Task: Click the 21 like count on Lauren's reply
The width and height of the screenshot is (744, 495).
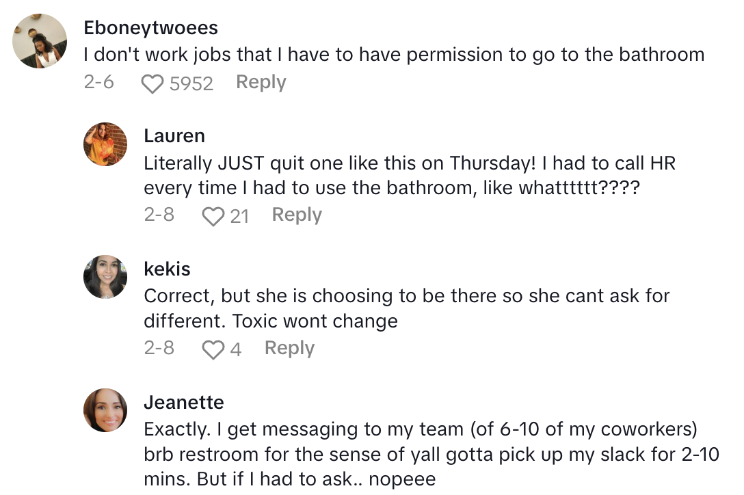Action: 239,215
